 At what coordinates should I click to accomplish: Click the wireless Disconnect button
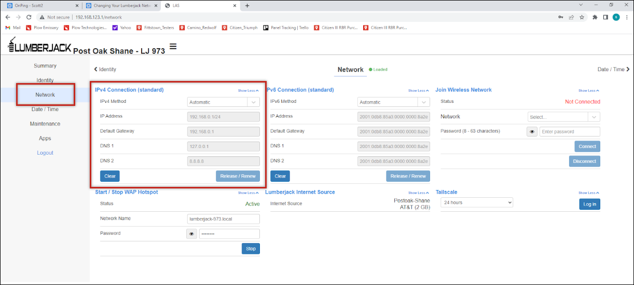584,161
